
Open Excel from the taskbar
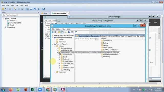coord(33,90)
